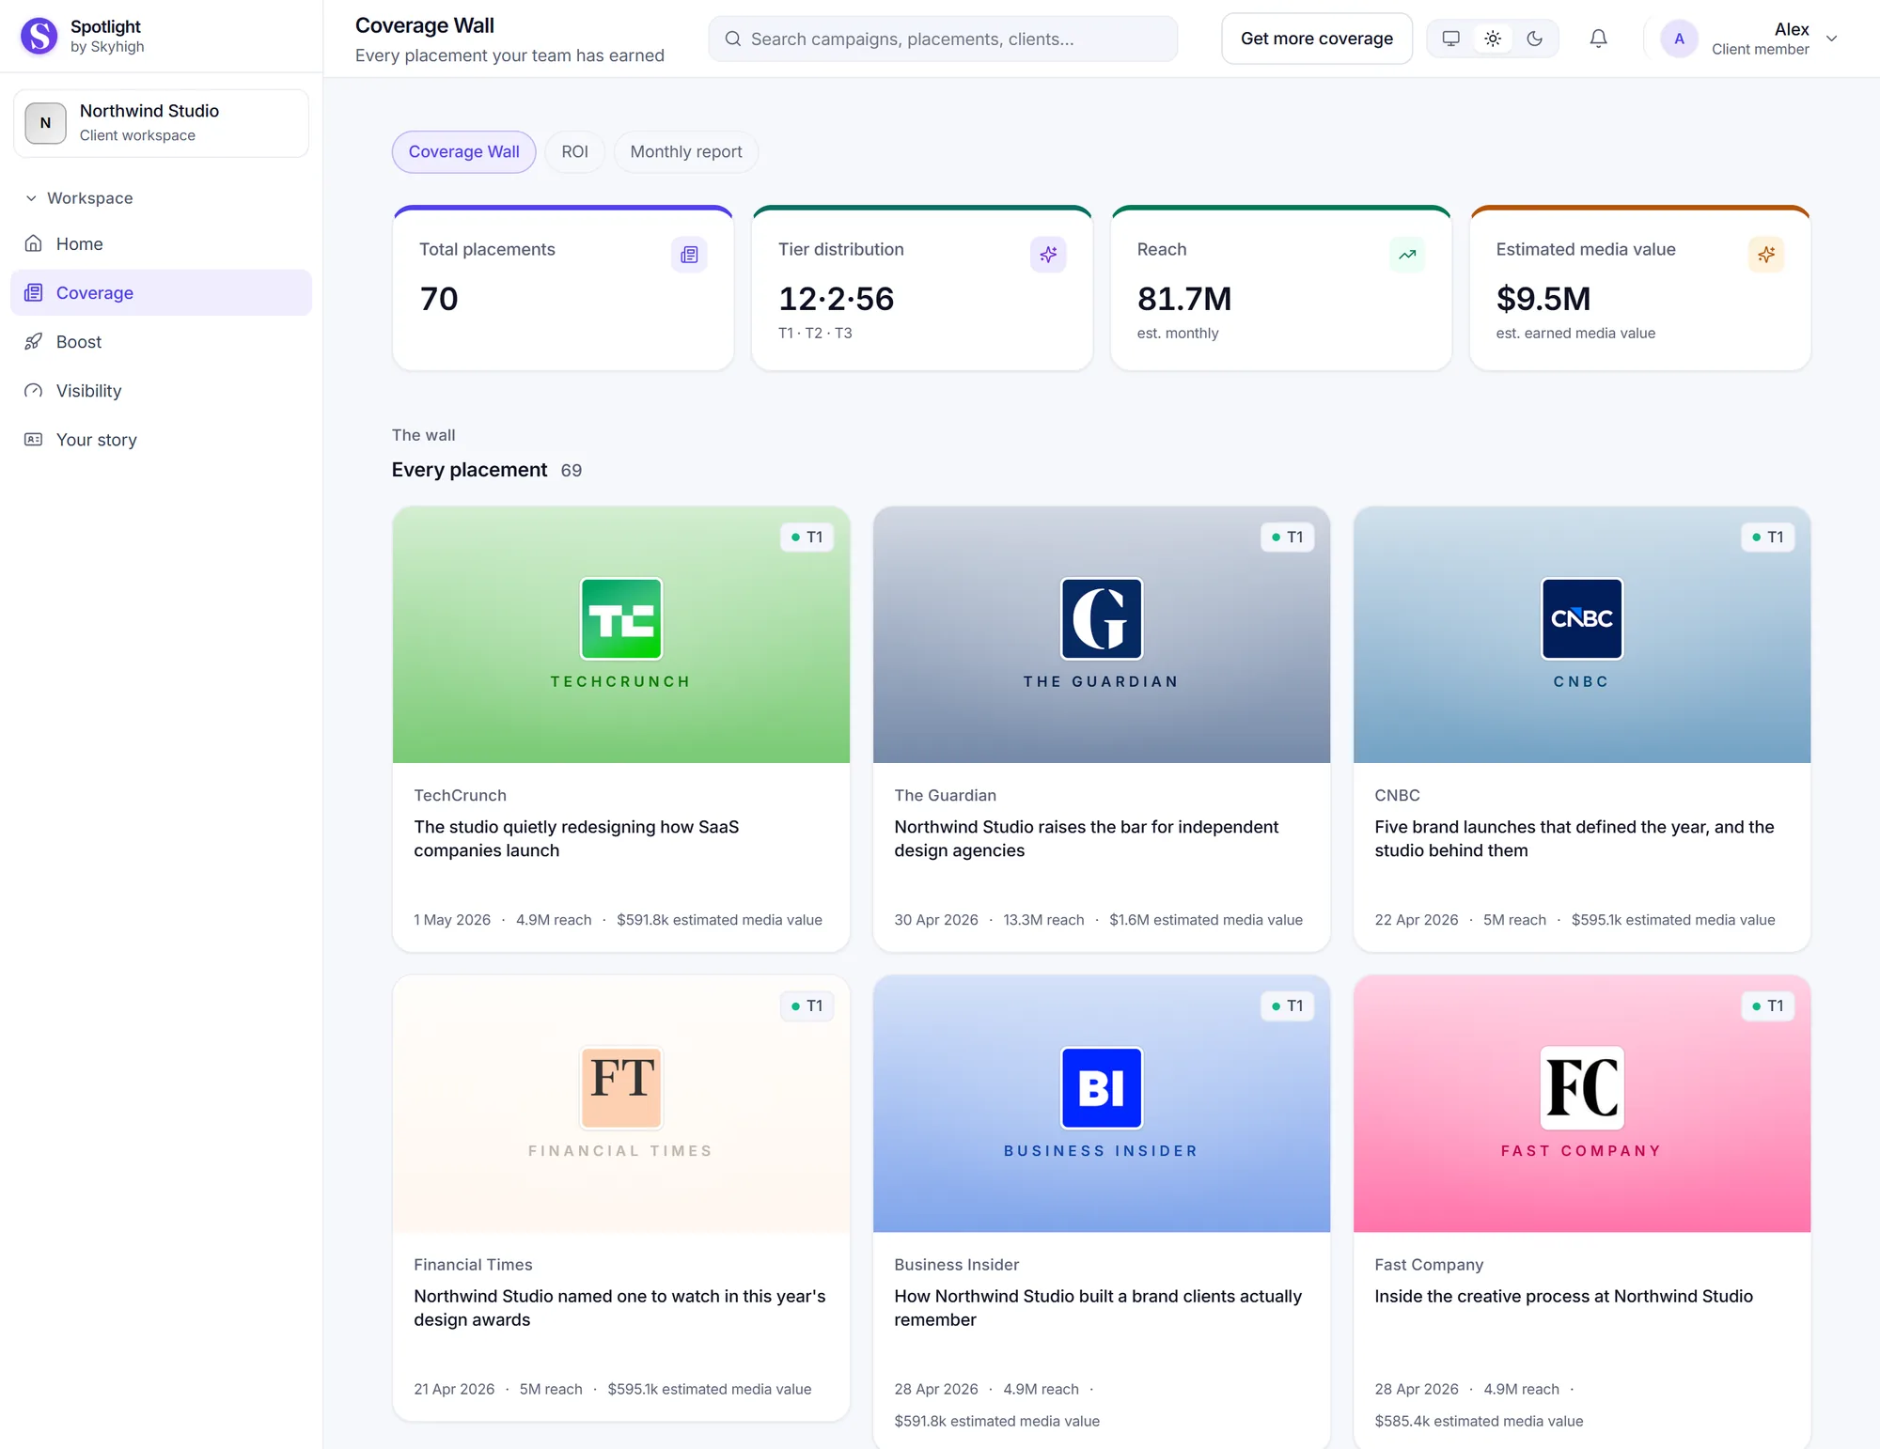This screenshot has width=1880, height=1449.
Task: Click Get more coverage button
Action: pyautogui.click(x=1316, y=39)
